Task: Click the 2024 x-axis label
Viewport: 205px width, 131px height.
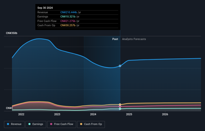Action: point(93,114)
